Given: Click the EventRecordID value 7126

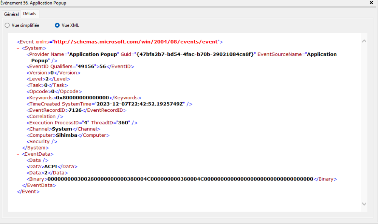Looking at the screenshot, I should coord(75,110).
